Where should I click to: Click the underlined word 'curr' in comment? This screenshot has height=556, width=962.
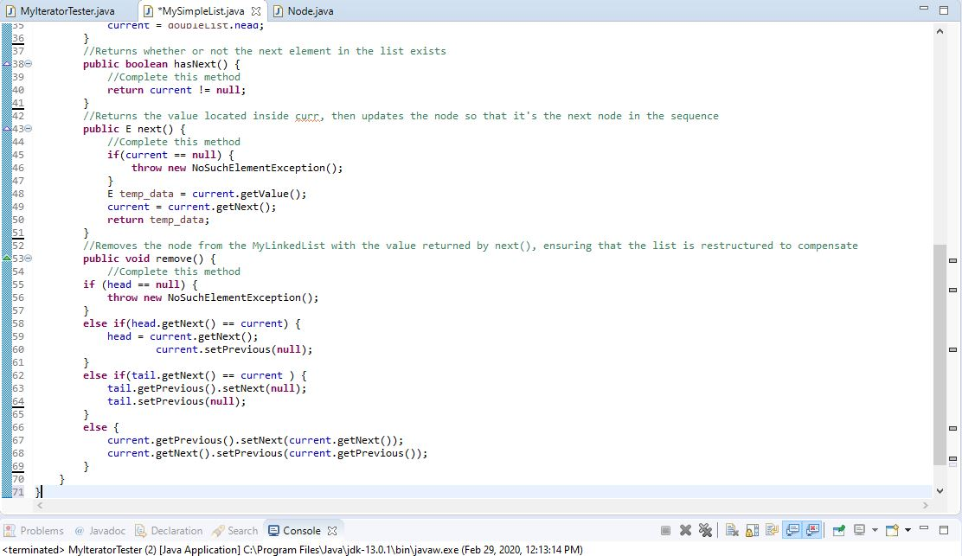pyautogui.click(x=309, y=117)
